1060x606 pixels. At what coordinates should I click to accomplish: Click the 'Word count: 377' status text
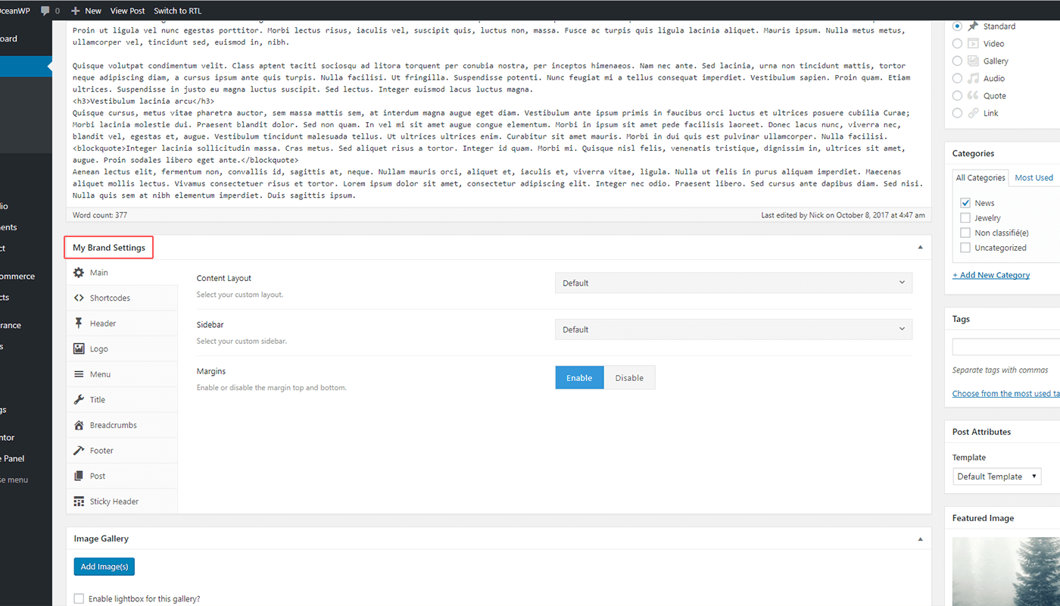(100, 215)
